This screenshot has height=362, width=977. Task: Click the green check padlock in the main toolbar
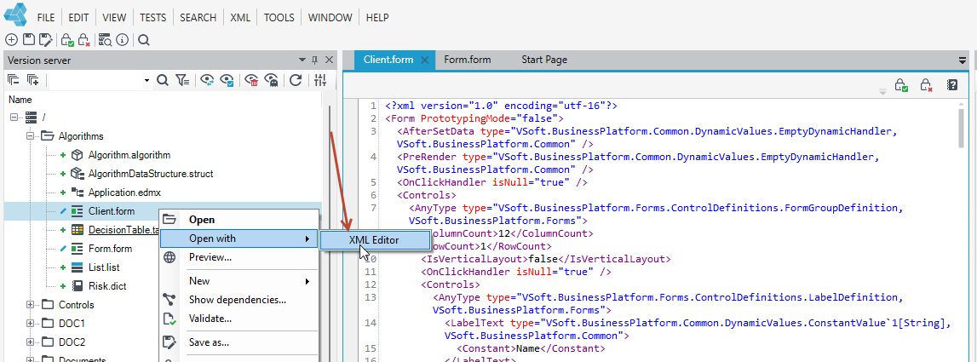click(67, 40)
